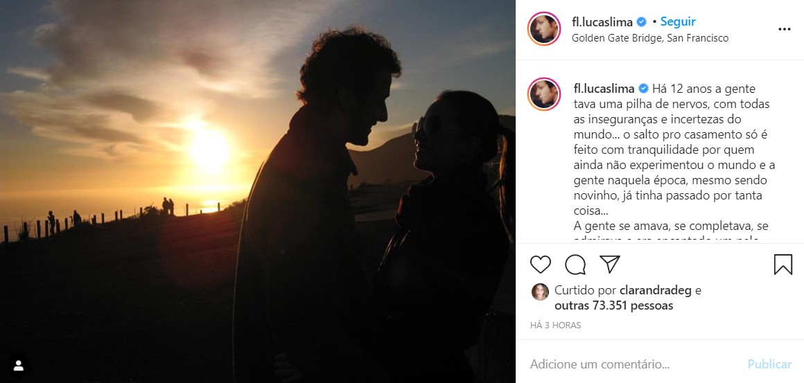Click the verified badge in header
The height and width of the screenshot is (383, 804).
[x=641, y=22]
